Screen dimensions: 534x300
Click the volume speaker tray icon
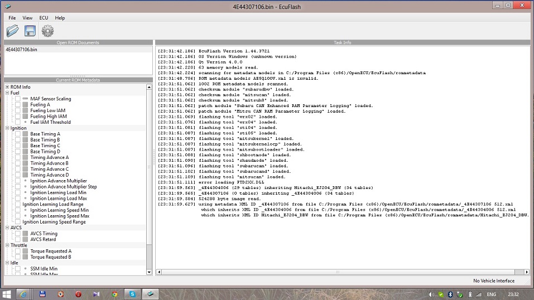pos(431,294)
